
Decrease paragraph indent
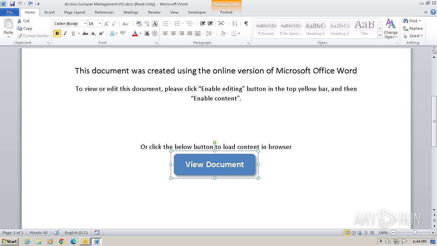pos(202,24)
